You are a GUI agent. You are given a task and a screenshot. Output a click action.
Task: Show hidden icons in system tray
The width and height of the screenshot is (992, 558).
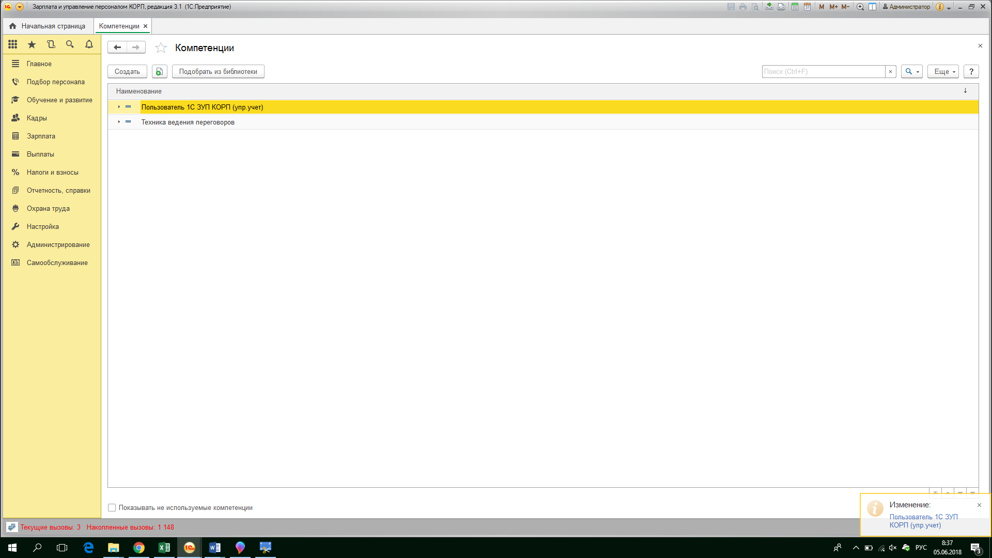click(x=856, y=548)
